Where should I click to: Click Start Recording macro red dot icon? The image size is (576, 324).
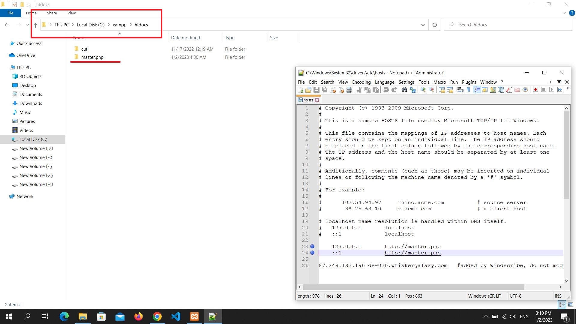(535, 90)
